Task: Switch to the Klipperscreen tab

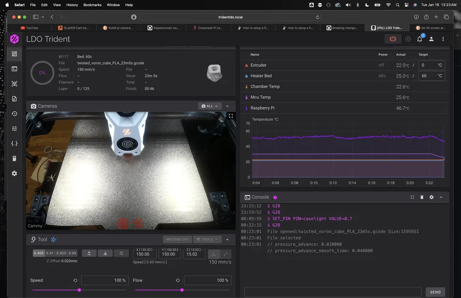Action: 164,28
